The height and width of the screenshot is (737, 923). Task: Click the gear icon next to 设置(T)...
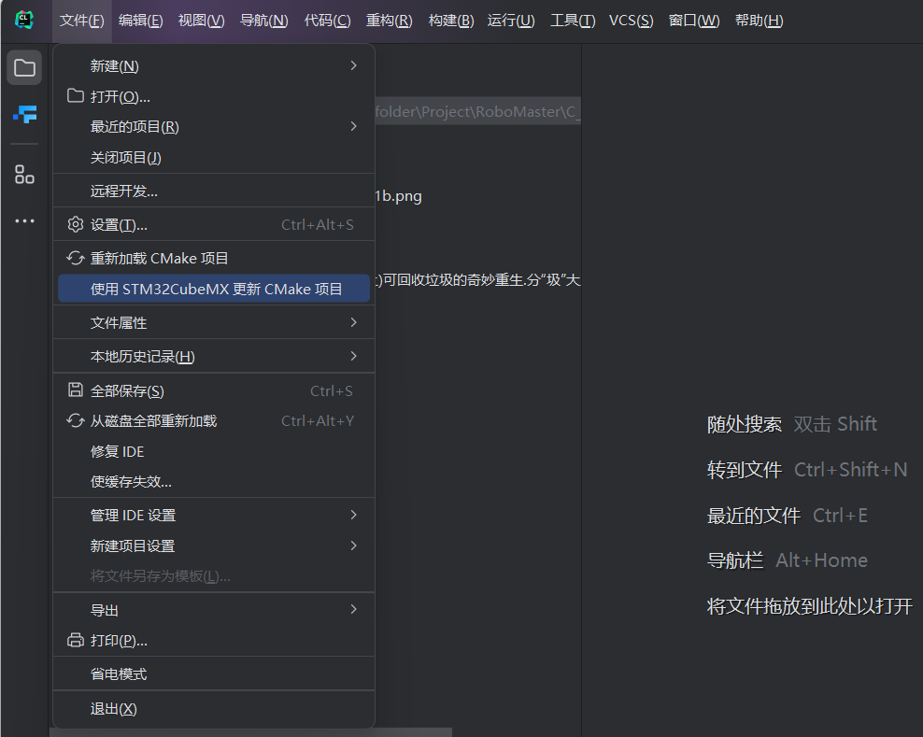(x=76, y=224)
